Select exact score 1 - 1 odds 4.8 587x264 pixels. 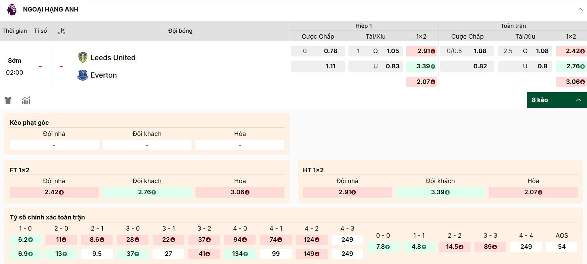418,247
